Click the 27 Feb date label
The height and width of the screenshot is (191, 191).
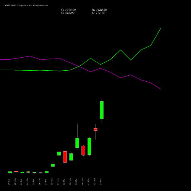click(46, 181)
